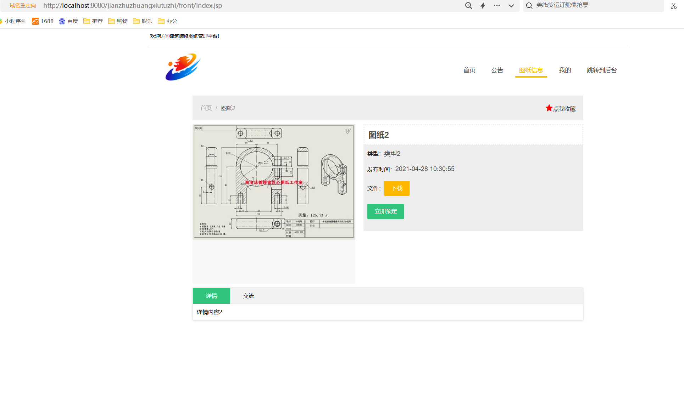The height and width of the screenshot is (416, 684).
Task: Open the 公告 navigation item
Action: click(x=497, y=70)
